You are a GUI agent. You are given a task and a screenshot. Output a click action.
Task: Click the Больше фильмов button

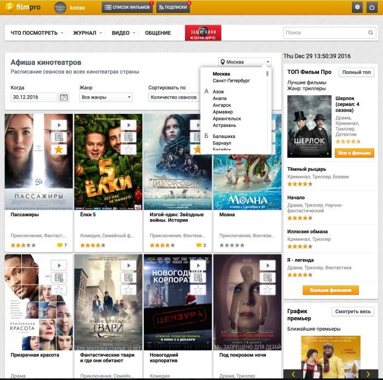point(330,290)
